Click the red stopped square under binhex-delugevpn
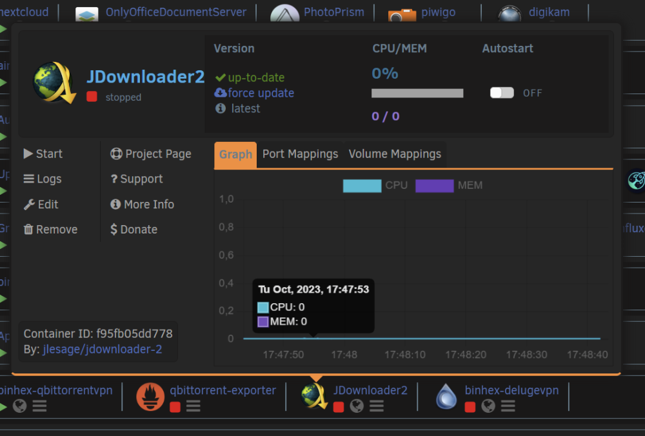Screen dimensions: 645x436 click(x=470, y=407)
